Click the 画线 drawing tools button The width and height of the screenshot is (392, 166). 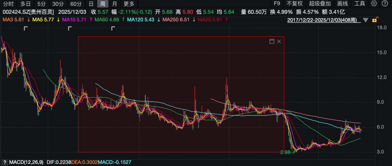coord(343,4)
